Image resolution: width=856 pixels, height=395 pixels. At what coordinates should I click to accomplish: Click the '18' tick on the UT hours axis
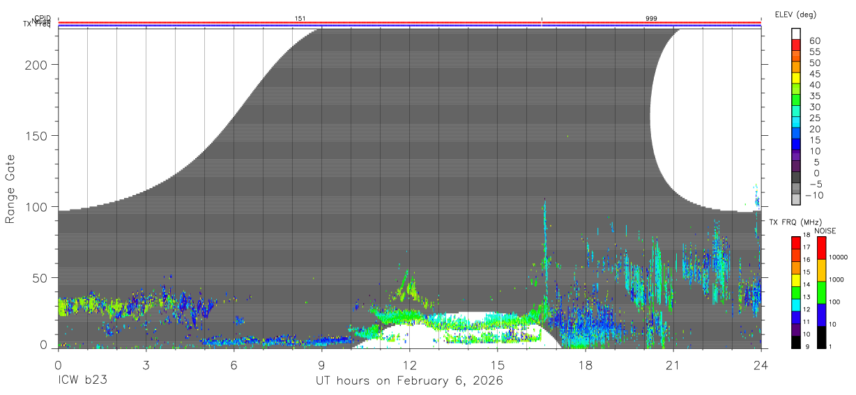pos(586,364)
